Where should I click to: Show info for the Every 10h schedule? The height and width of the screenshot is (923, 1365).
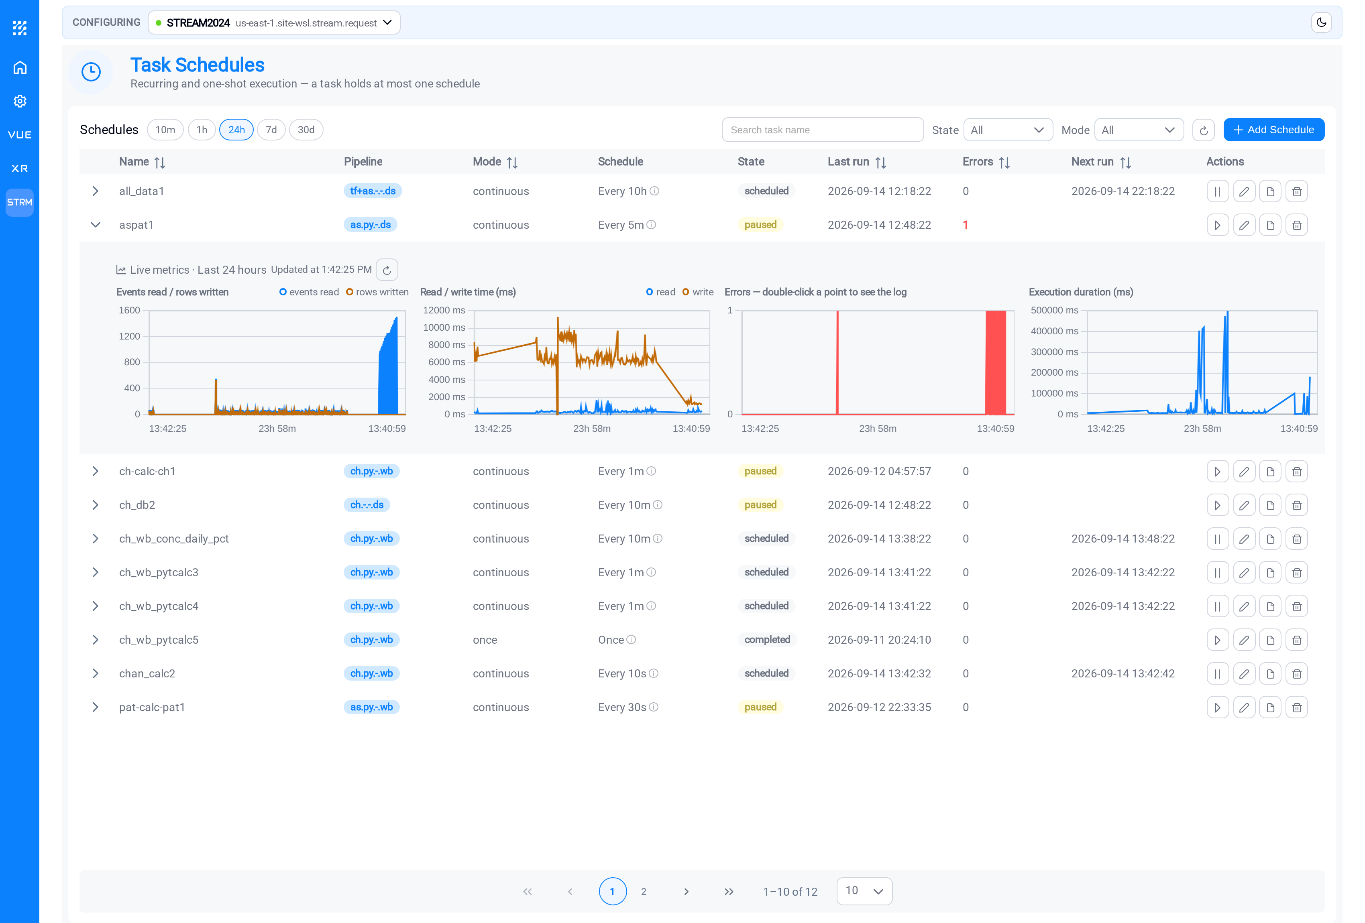[x=654, y=191]
